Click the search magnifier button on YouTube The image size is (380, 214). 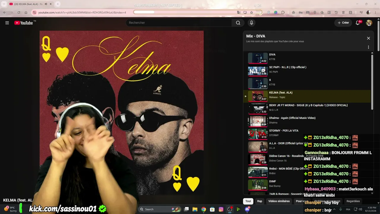pyautogui.click(x=238, y=23)
